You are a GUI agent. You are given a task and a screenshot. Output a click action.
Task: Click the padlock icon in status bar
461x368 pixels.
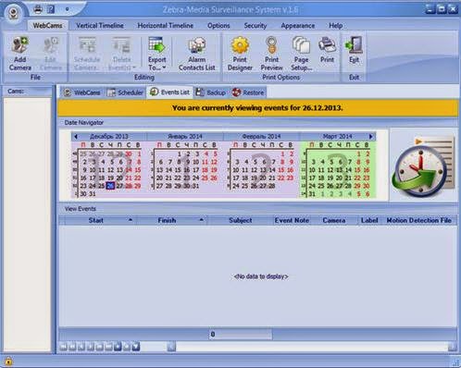click(8, 361)
